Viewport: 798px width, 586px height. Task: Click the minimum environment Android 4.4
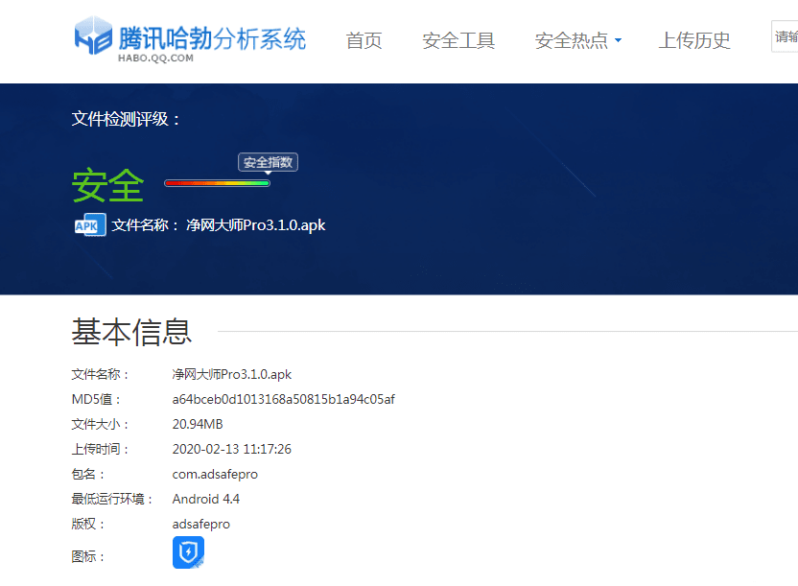click(x=205, y=499)
